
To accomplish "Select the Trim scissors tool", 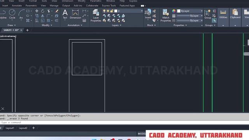I will 49,11.
